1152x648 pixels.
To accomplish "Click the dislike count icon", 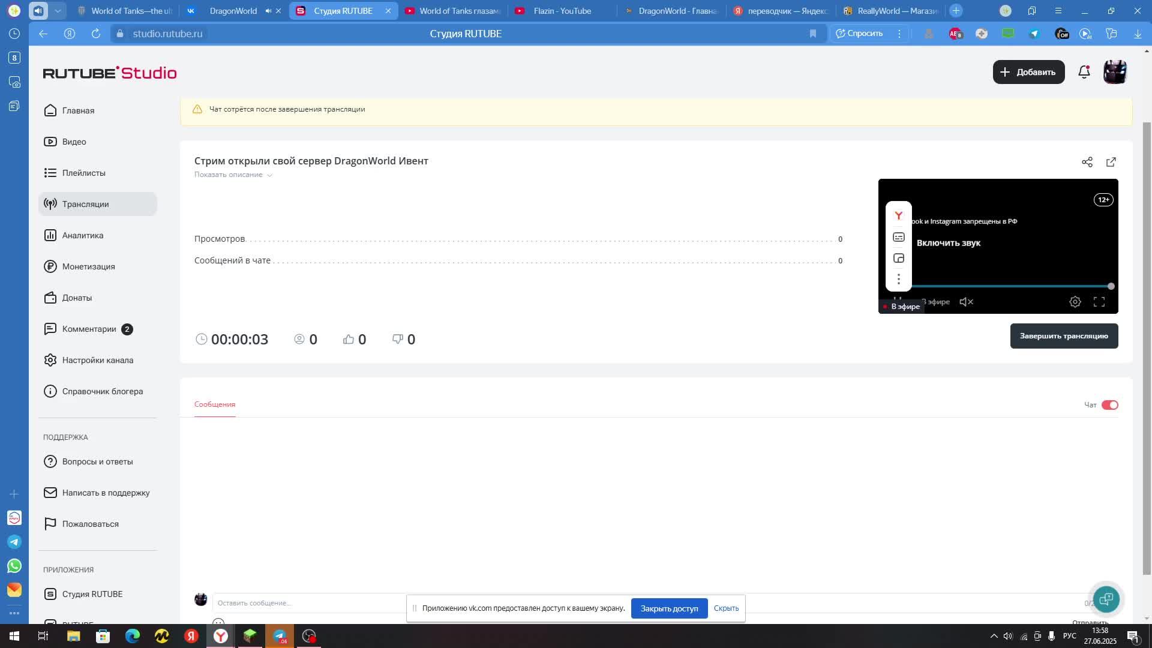I will point(397,339).
